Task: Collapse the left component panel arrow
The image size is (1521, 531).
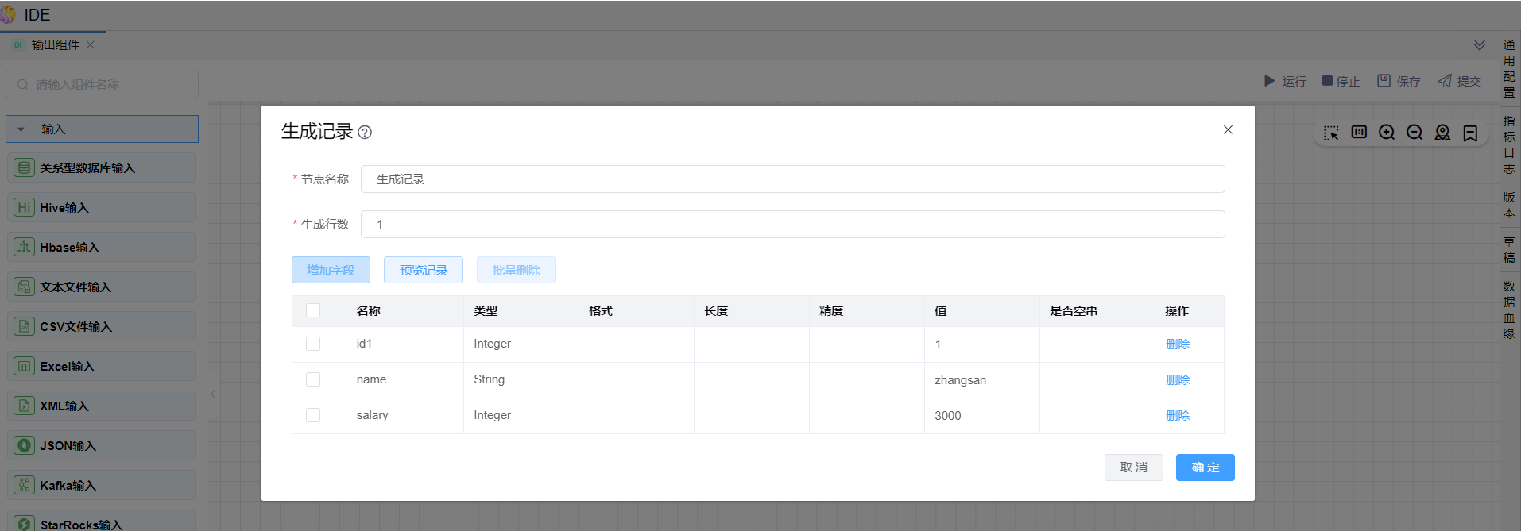Action: coord(213,394)
